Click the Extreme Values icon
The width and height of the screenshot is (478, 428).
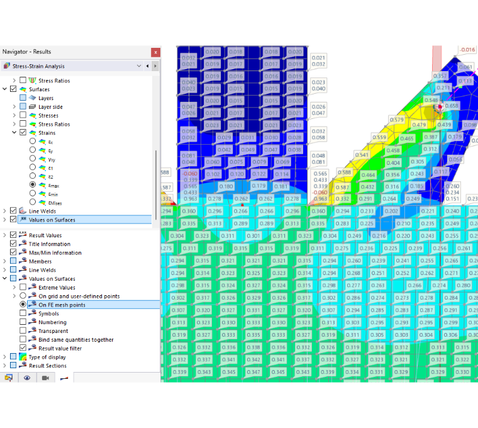pyautogui.click(x=32, y=287)
